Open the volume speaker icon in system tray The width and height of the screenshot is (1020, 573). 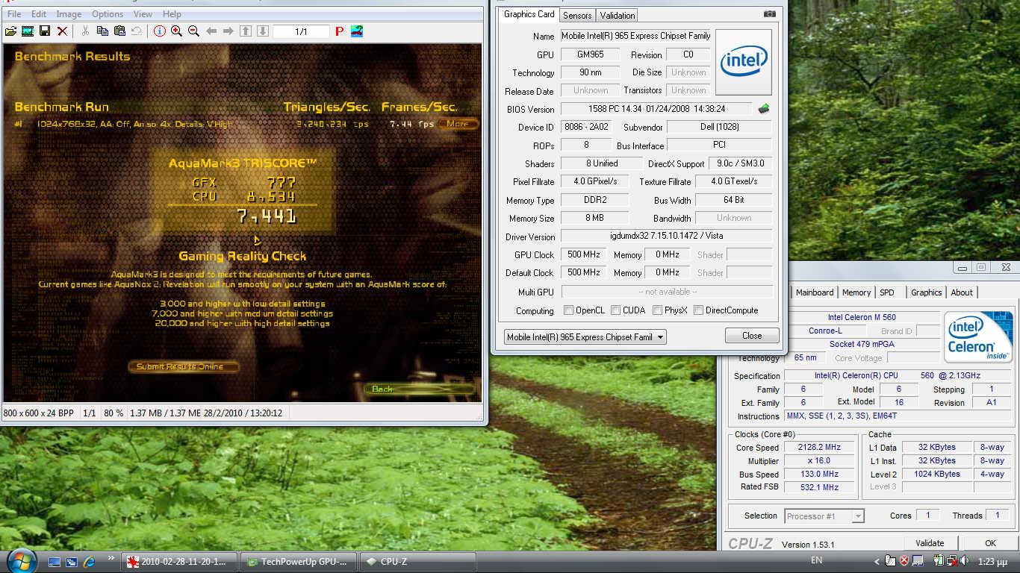pos(964,561)
